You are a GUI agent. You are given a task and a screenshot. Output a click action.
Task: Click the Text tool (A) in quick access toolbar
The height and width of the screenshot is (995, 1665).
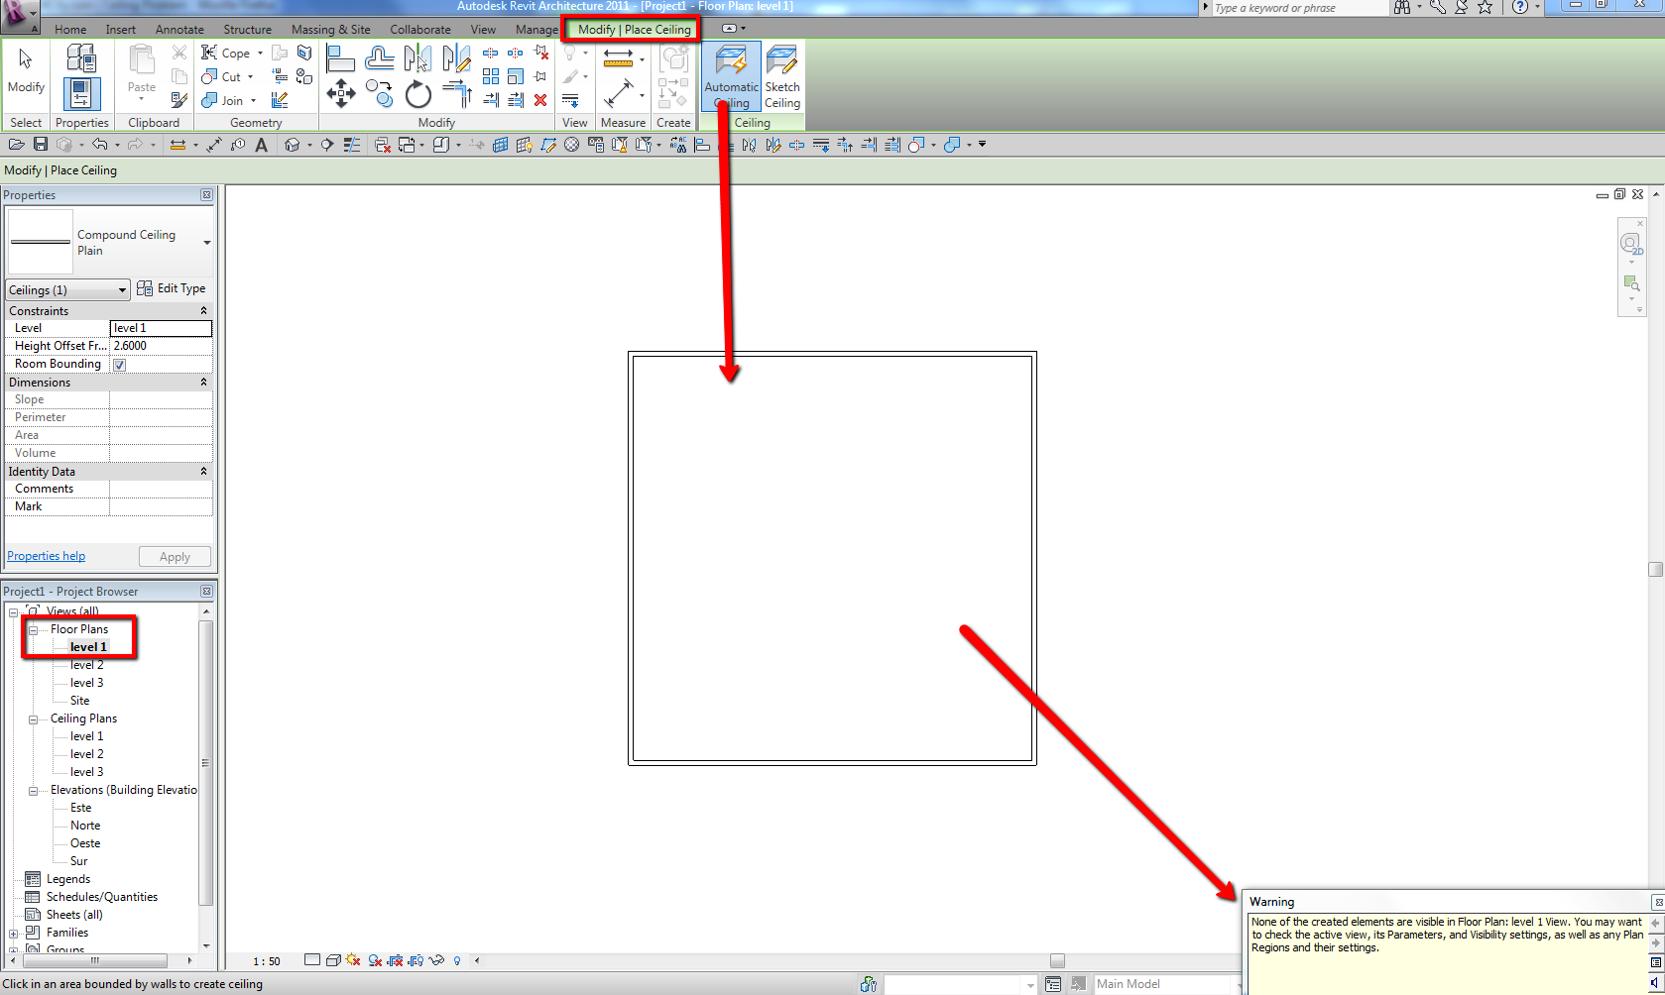(262, 145)
